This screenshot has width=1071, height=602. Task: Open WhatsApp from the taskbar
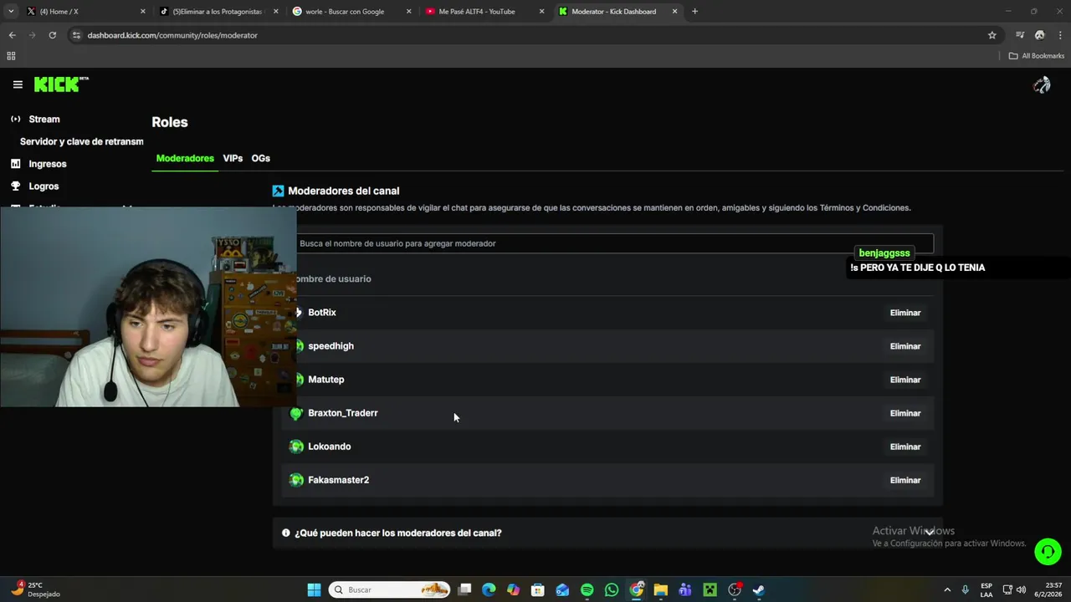point(612,589)
